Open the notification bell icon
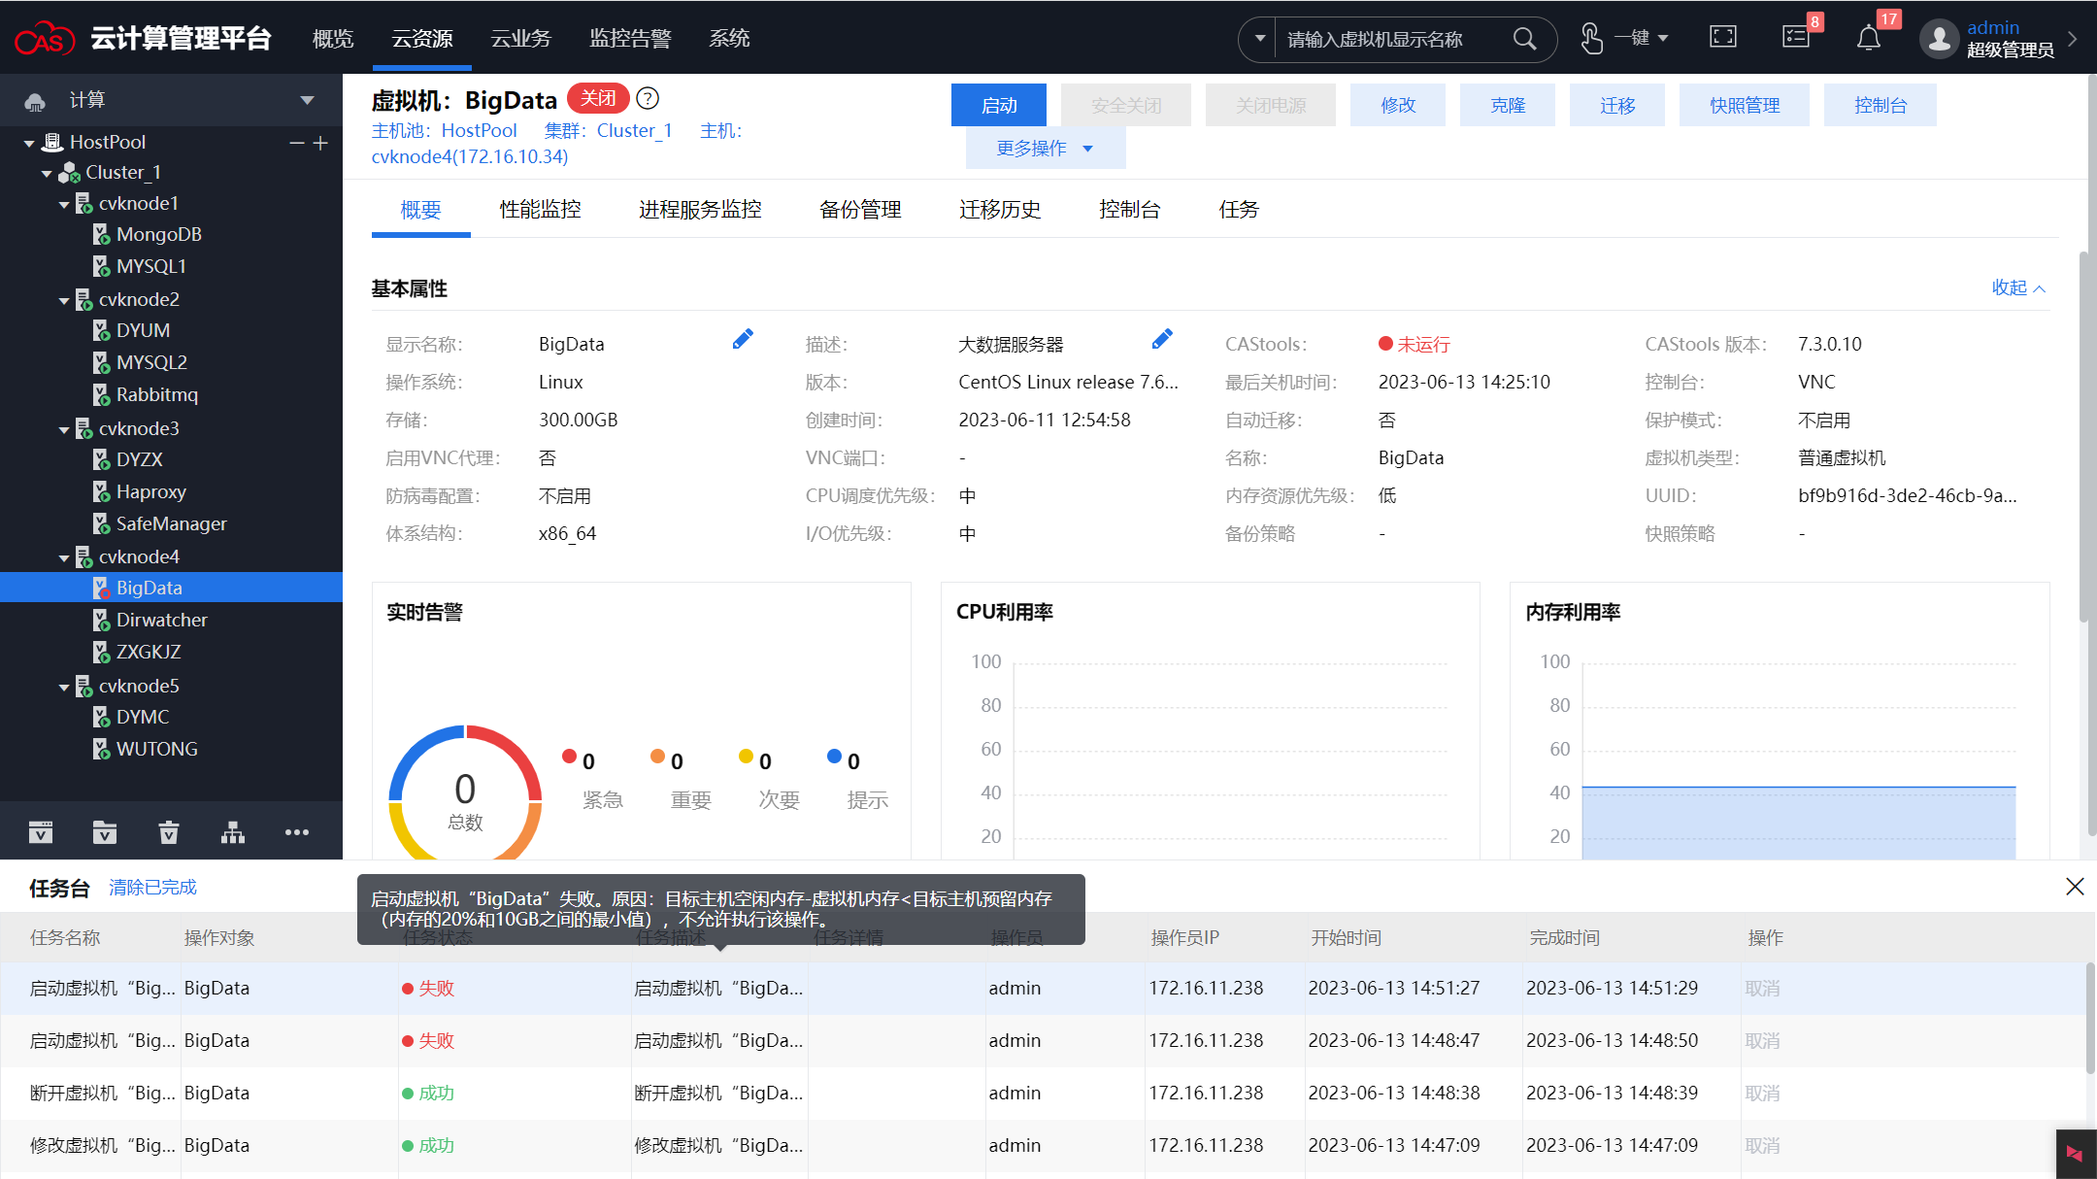Screen dimensions: 2097x1179 tap(1868, 39)
